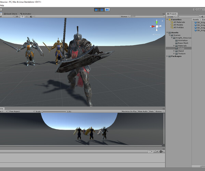Click the Project icon size slider

(201, 166)
